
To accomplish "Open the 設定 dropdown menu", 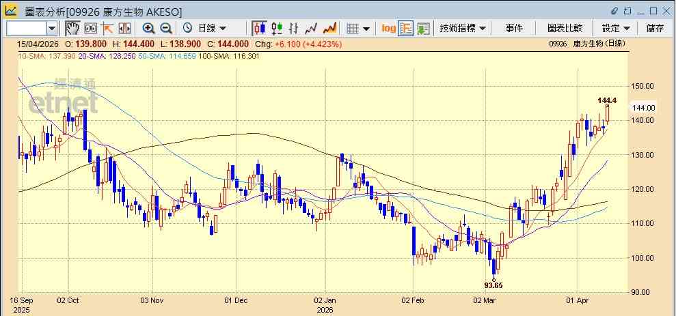I will [x=616, y=29].
